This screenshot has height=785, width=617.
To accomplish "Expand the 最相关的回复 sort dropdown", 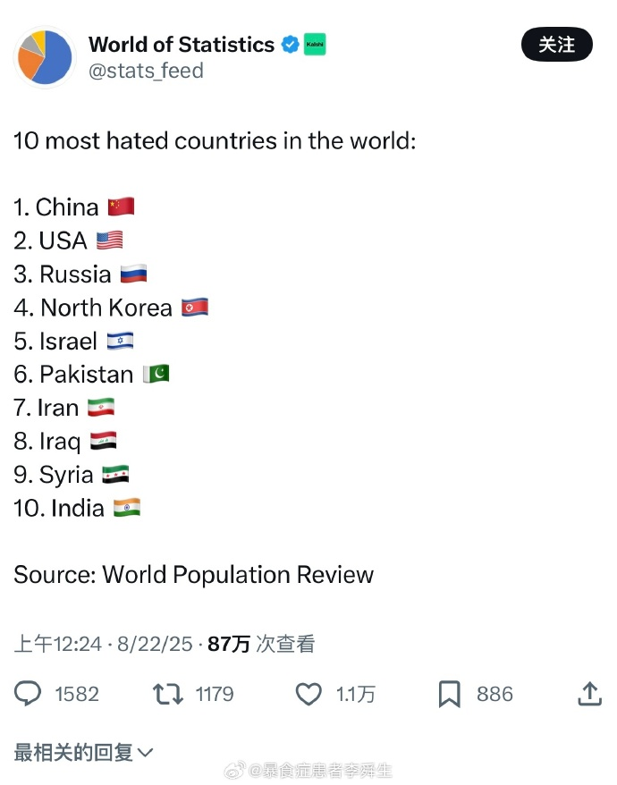I will tap(83, 753).
